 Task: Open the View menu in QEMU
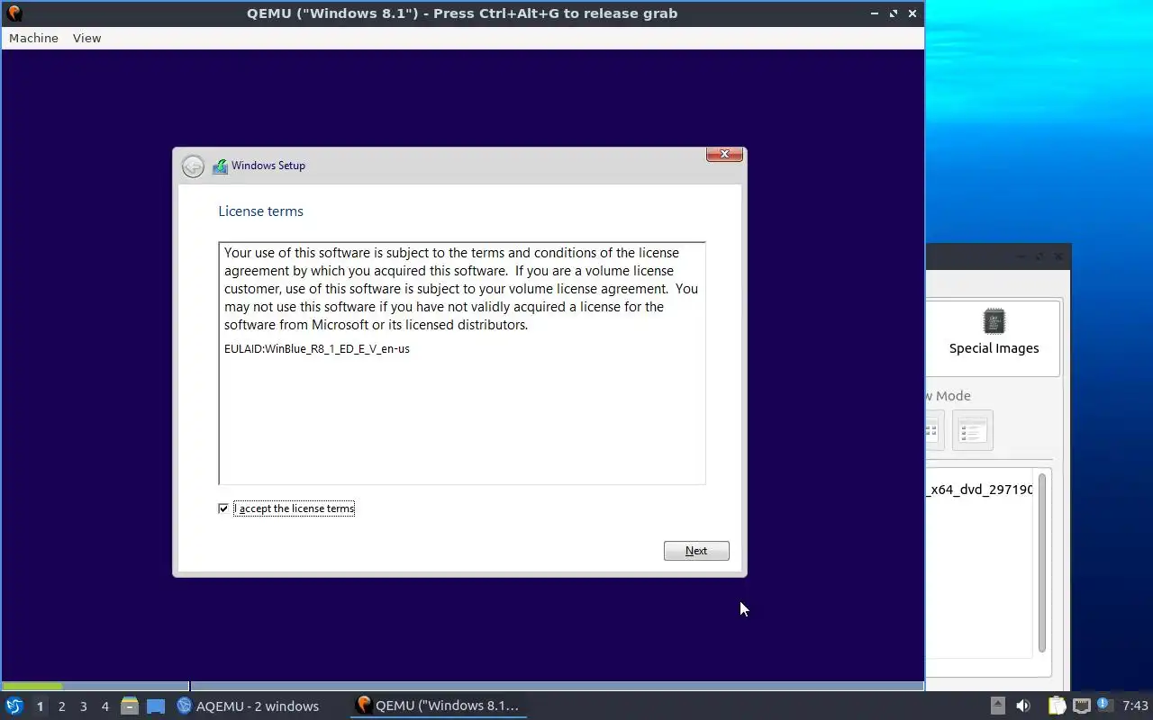coord(86,38)
